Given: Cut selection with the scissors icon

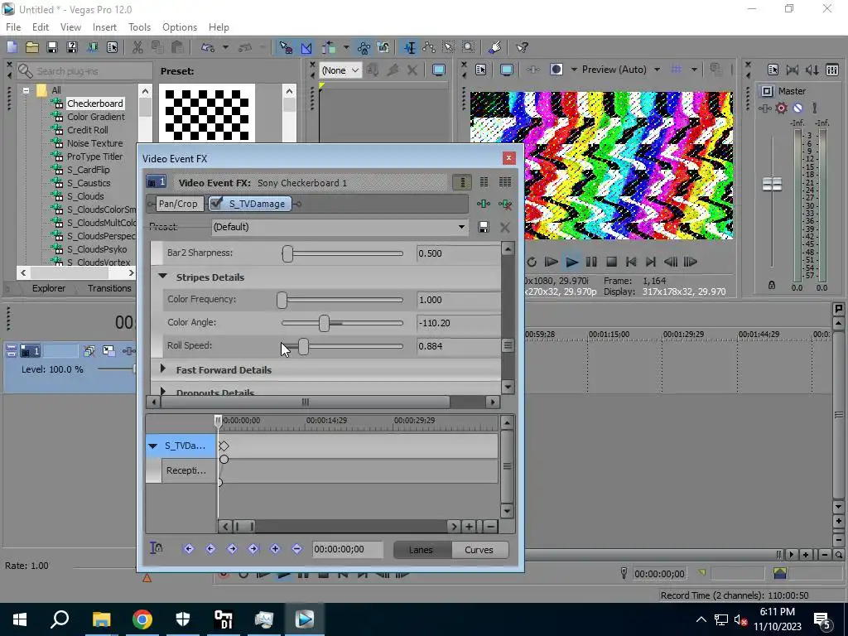Looking at the screenshot, I should click(137, 47).
